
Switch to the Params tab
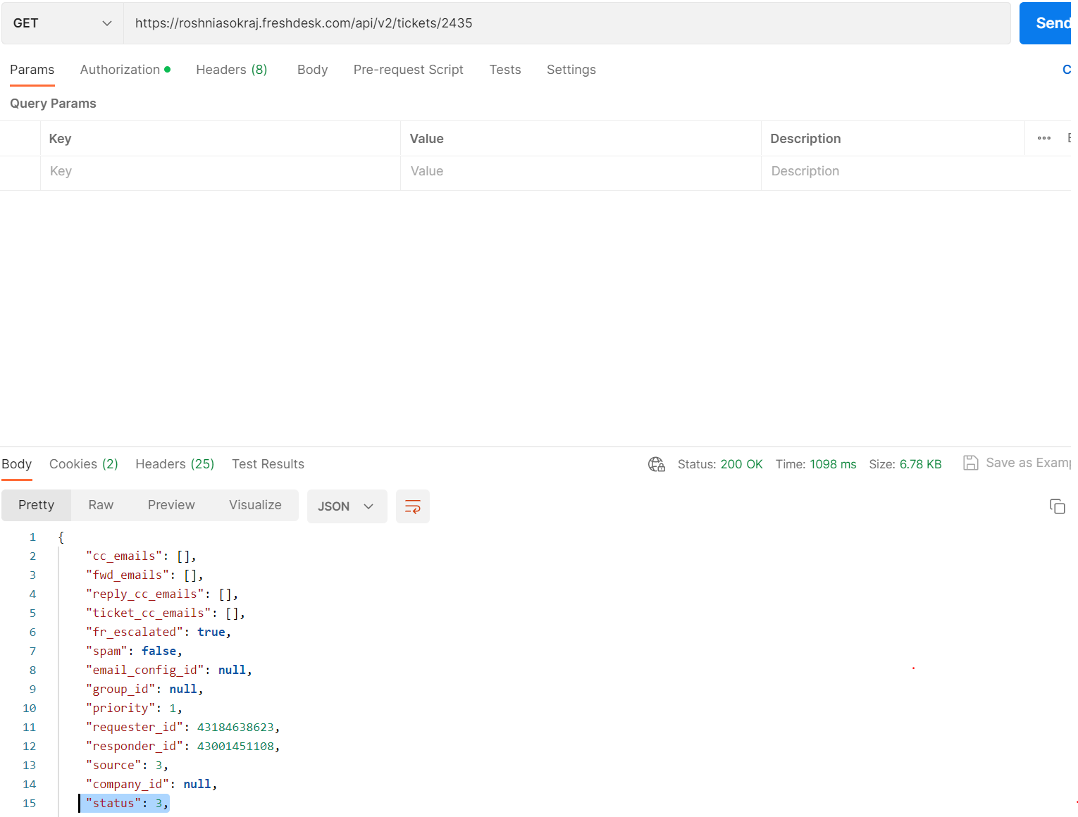click(x=32, y=70)
